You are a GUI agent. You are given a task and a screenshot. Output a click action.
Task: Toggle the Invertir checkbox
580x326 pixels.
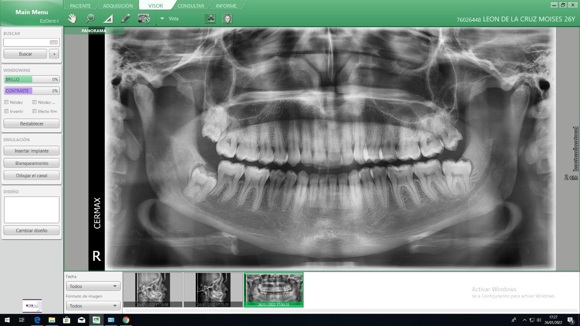6,111
